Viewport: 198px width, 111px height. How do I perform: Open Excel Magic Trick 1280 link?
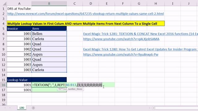(140, 49)
